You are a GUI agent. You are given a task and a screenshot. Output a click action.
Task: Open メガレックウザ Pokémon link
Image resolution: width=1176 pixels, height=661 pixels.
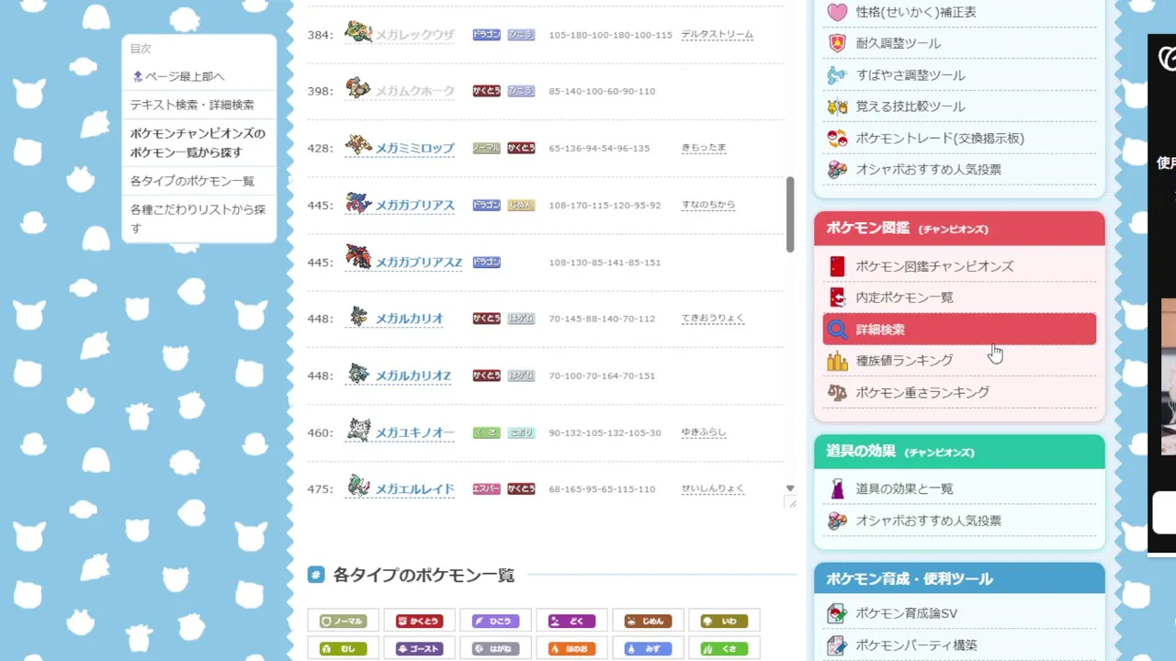(x=414, y=35)
